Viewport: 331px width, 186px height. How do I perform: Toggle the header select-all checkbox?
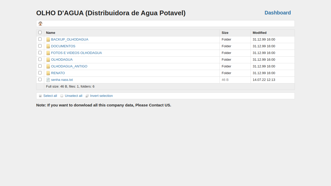click(x=40, y=33)
